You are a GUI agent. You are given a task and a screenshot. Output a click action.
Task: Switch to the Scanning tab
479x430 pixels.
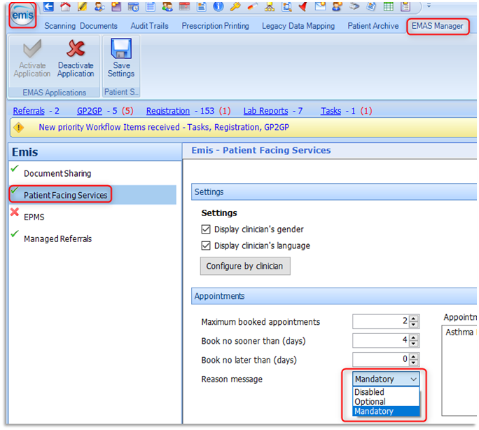[x=60, y=26]
